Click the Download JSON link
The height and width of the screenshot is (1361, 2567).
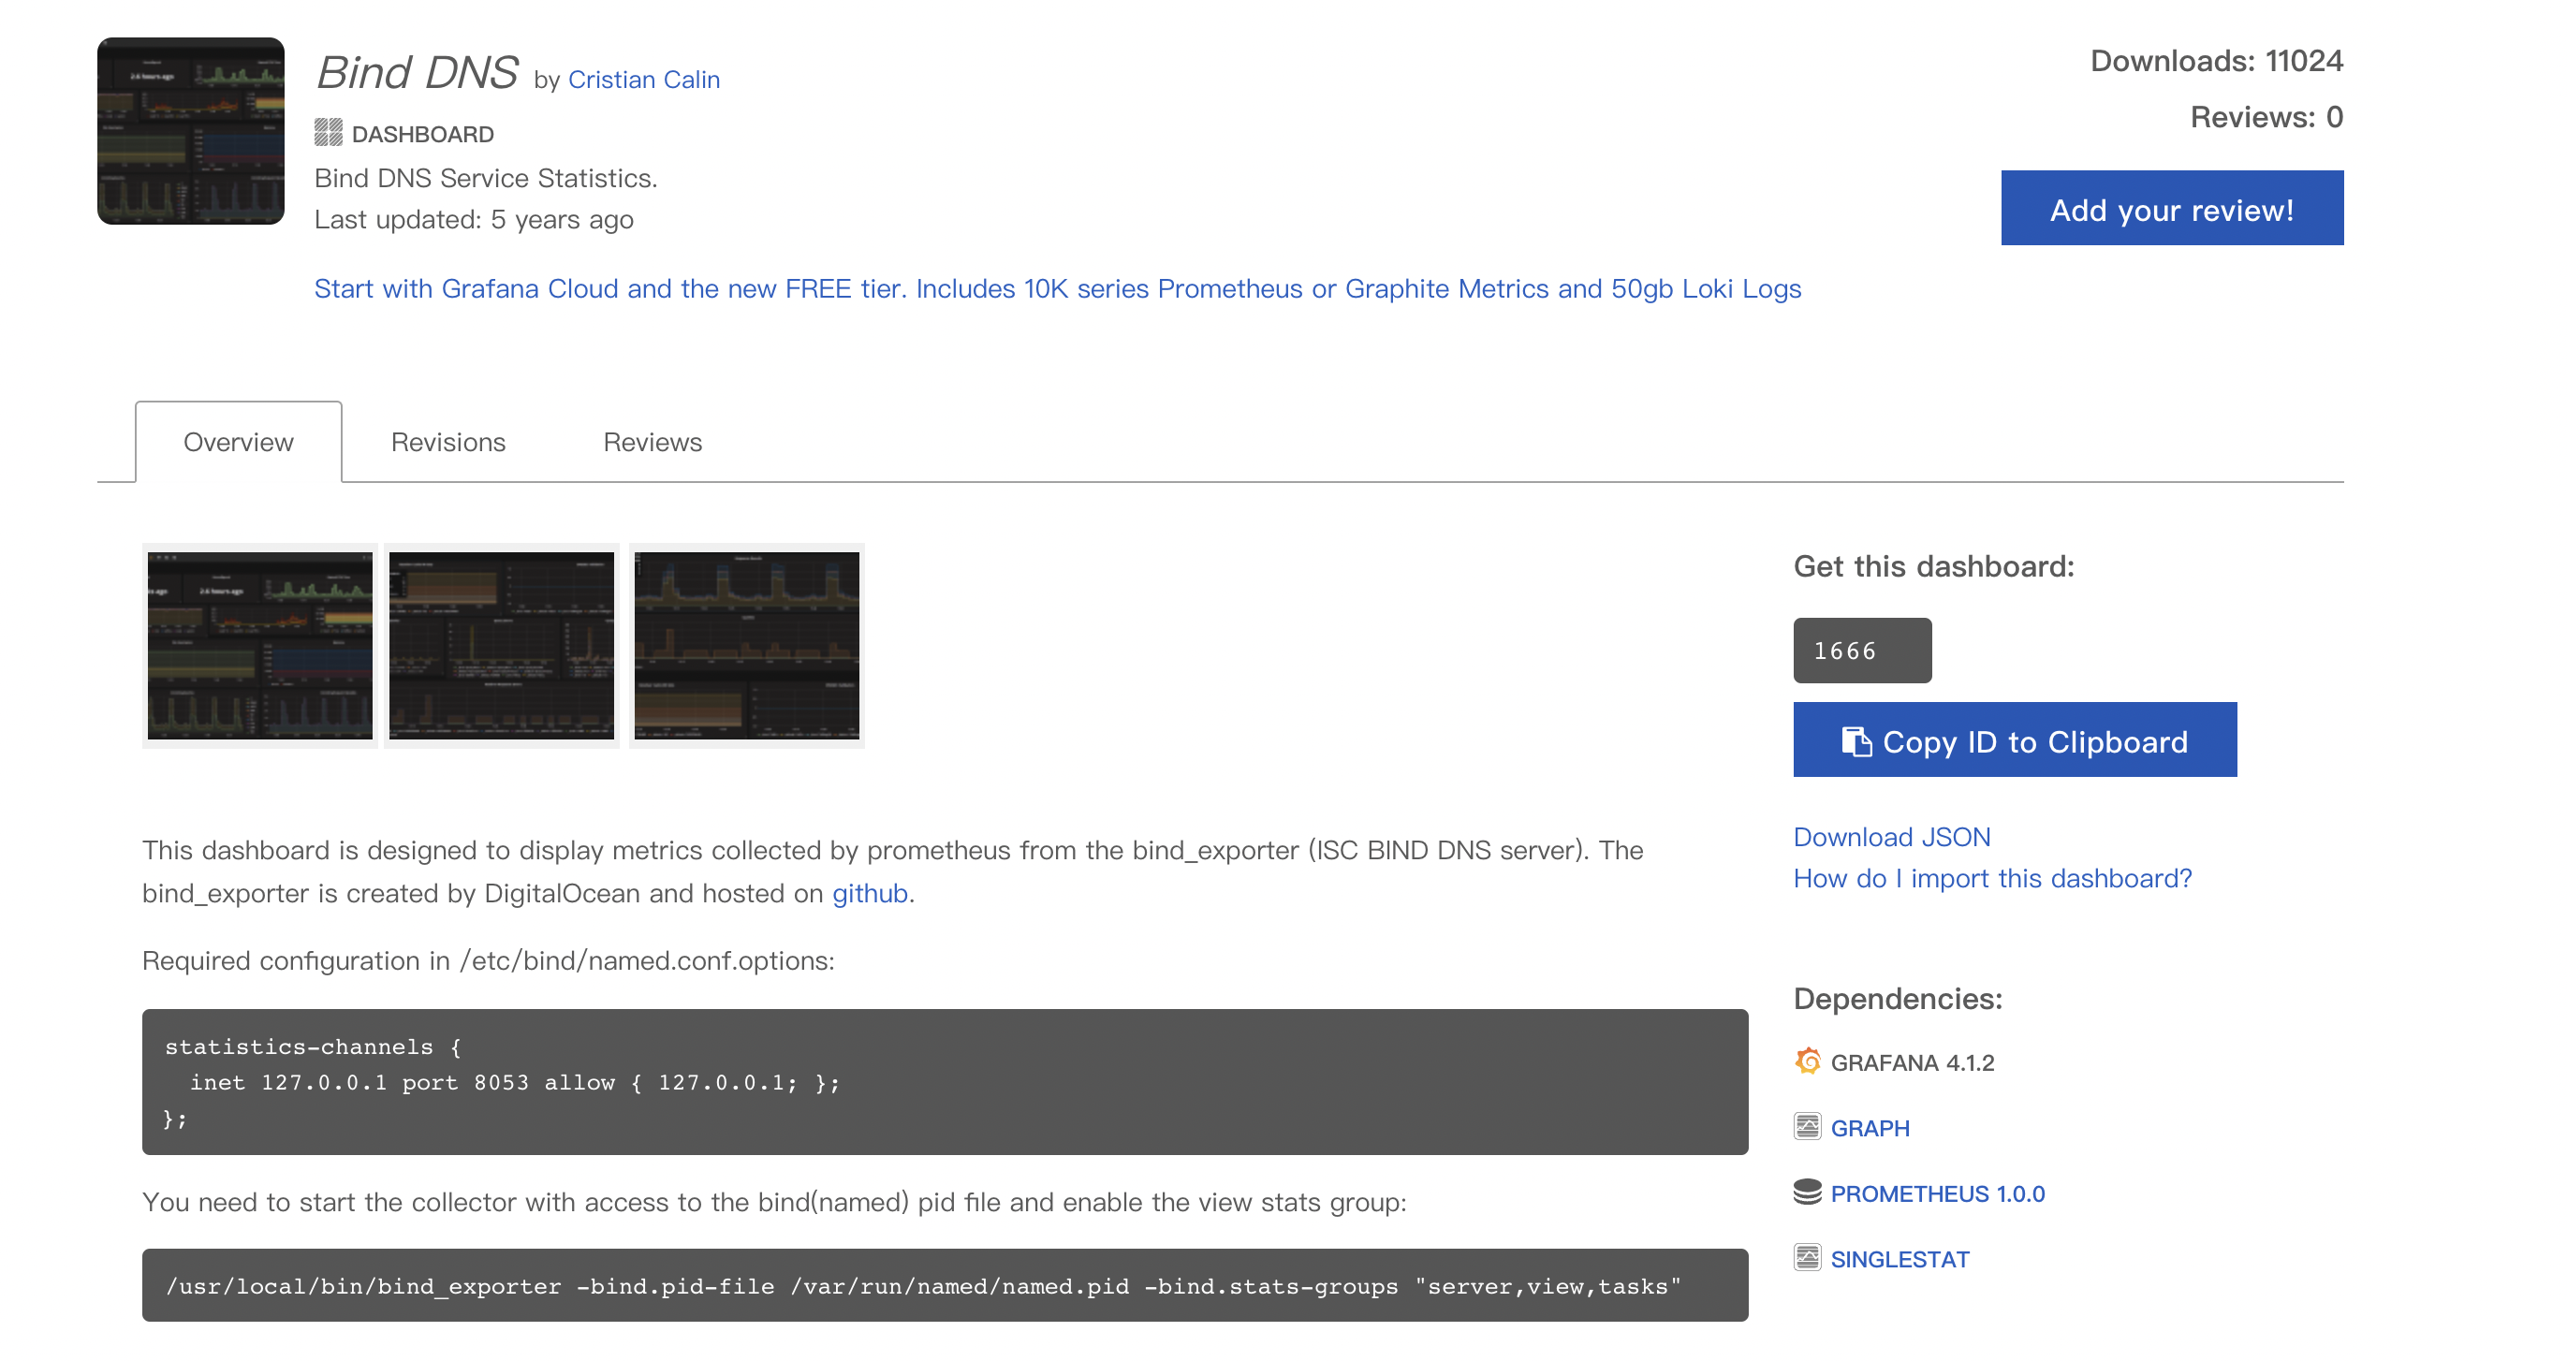[1891, 837]
